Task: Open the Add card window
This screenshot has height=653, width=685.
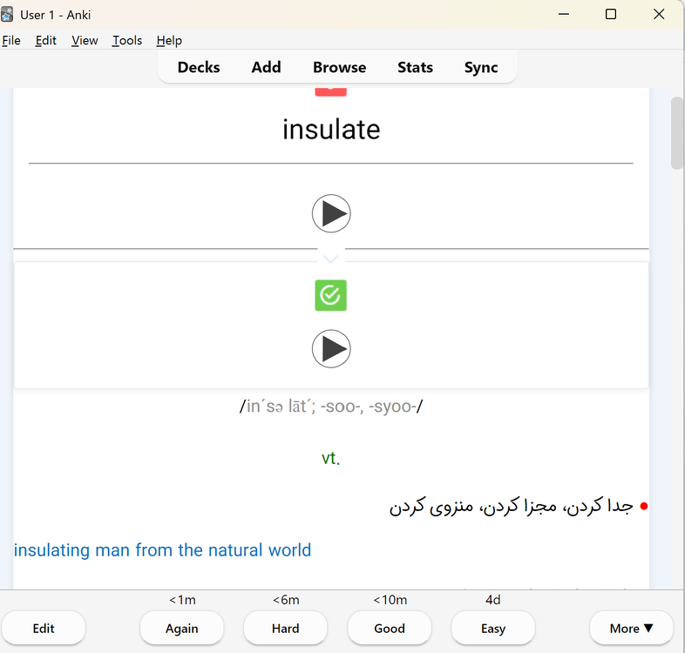Action: coord(266,67)
